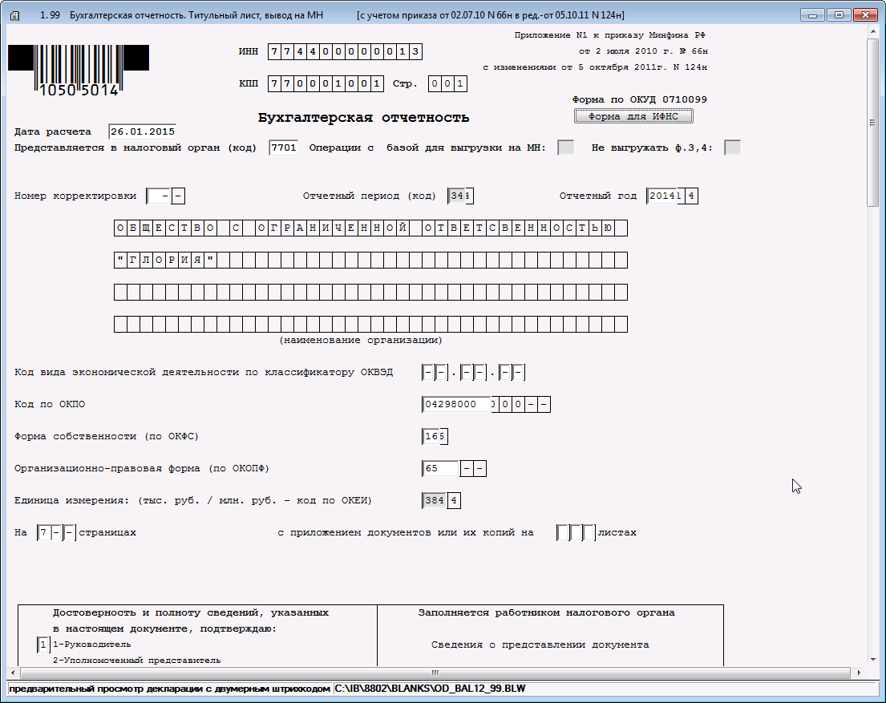The width and height of the screenshot is (886, 703).
Task: Maximize the window
Action: pos(839,15)
